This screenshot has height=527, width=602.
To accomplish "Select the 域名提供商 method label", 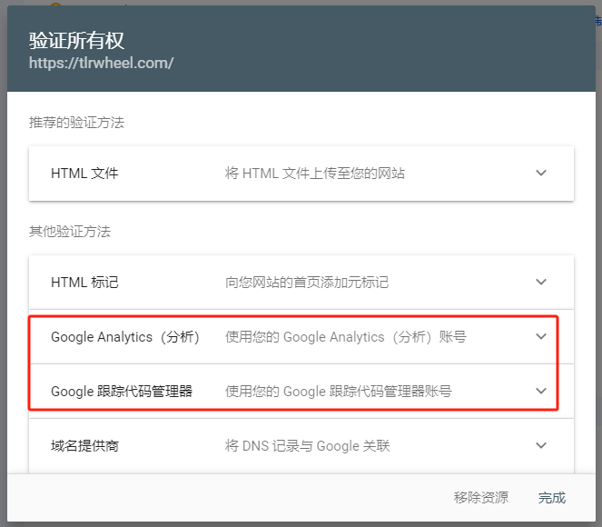I will 84,446.
